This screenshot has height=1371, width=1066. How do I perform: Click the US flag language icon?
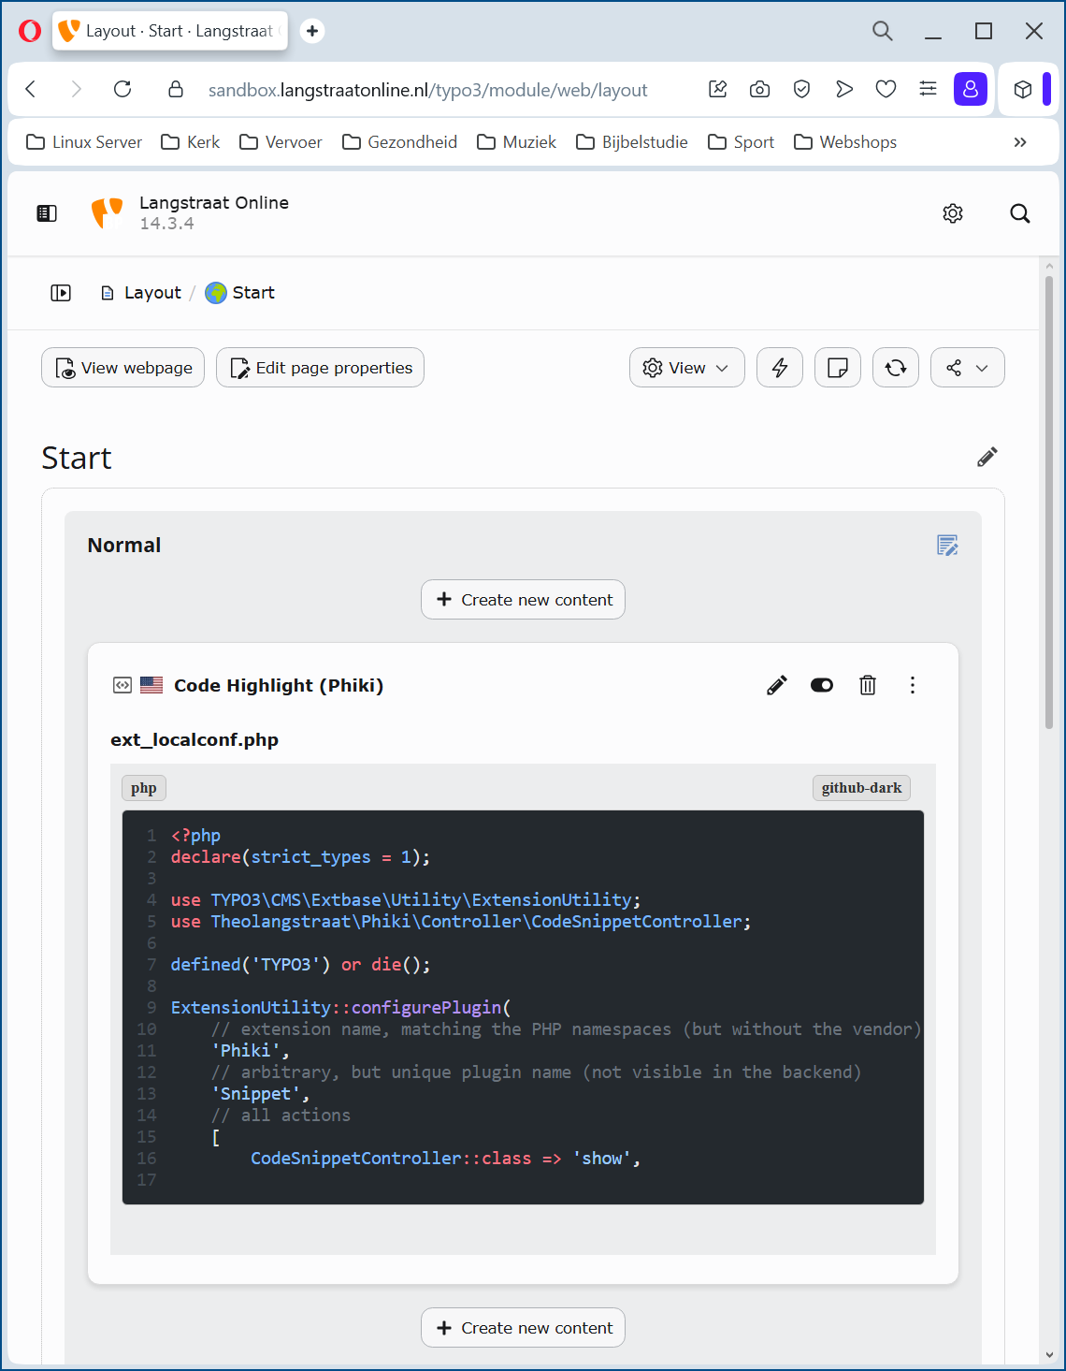[151, 685]
